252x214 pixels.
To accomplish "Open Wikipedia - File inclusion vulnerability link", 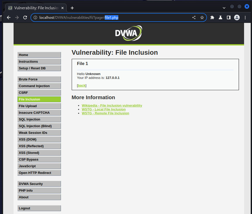I will point(112,106).
